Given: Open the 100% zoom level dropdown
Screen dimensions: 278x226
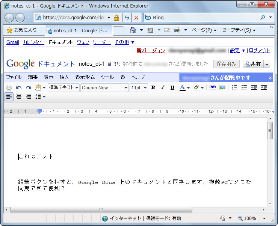Looking at the screenshot, I should (264, 218).
